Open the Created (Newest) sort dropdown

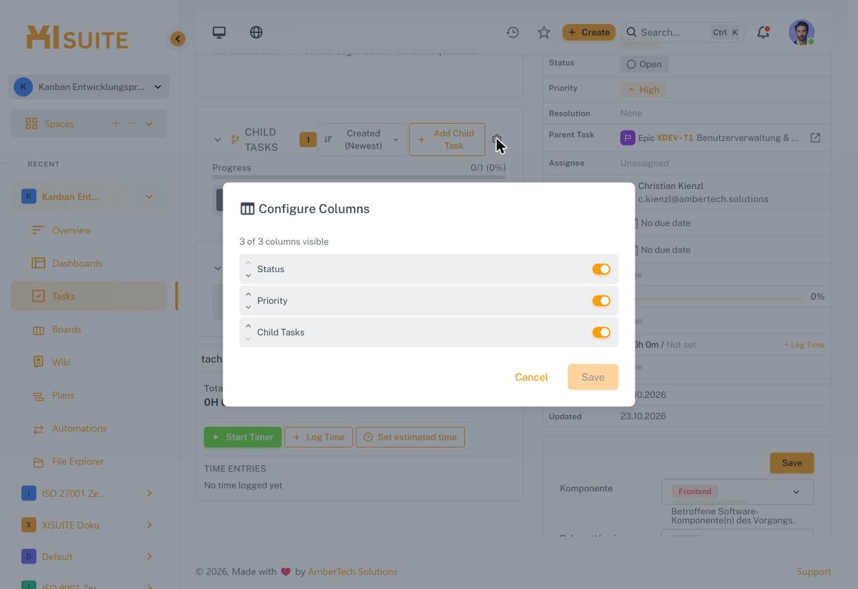point(361,140)
